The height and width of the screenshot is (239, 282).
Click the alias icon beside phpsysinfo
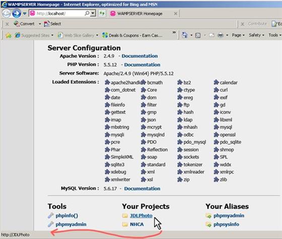tap(208, 224)
